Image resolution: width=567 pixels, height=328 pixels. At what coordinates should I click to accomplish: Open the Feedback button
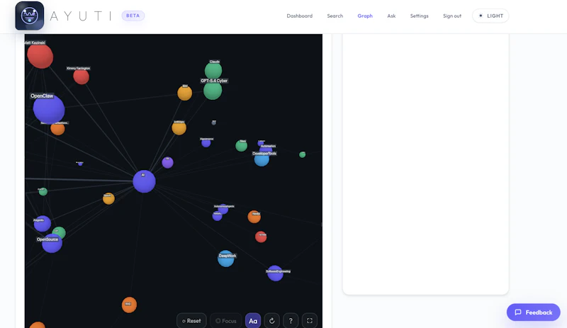tap(534, 312)
